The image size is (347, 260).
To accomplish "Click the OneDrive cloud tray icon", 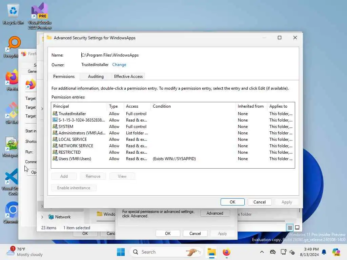I will click(273, 252).
